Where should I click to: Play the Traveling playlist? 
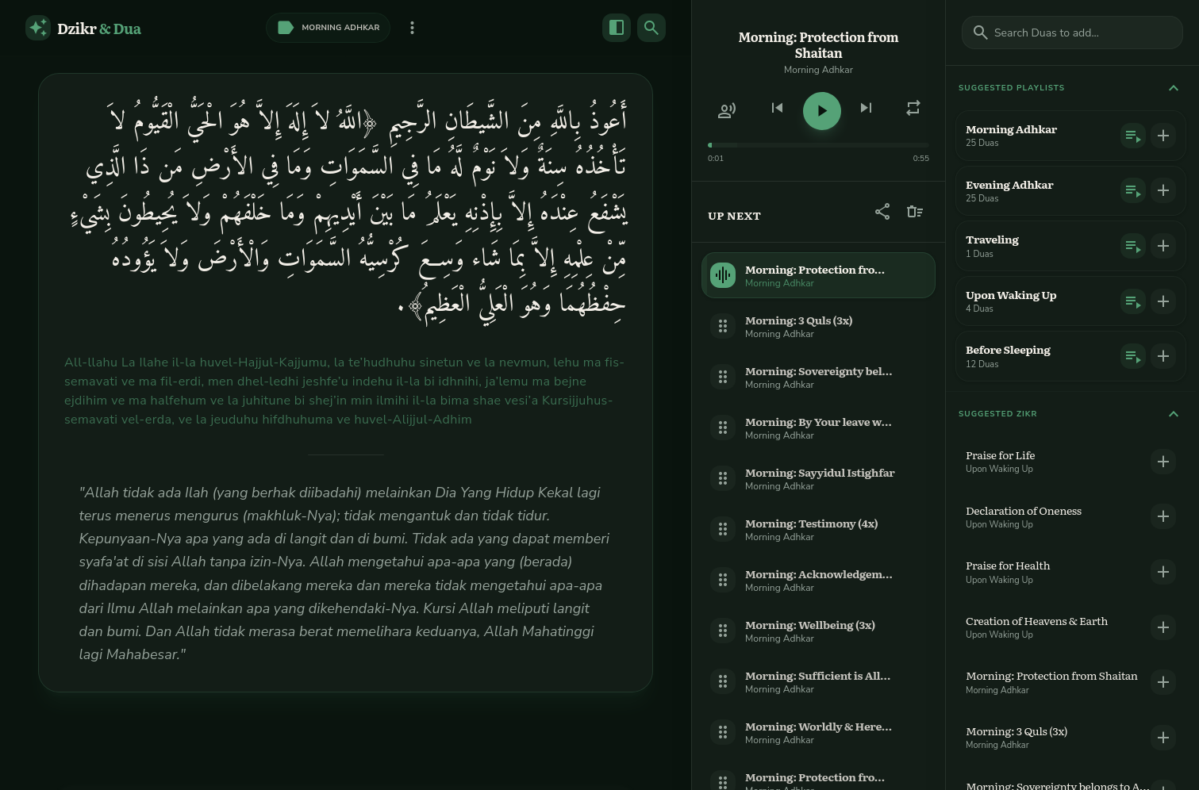tap(1132, 246)
